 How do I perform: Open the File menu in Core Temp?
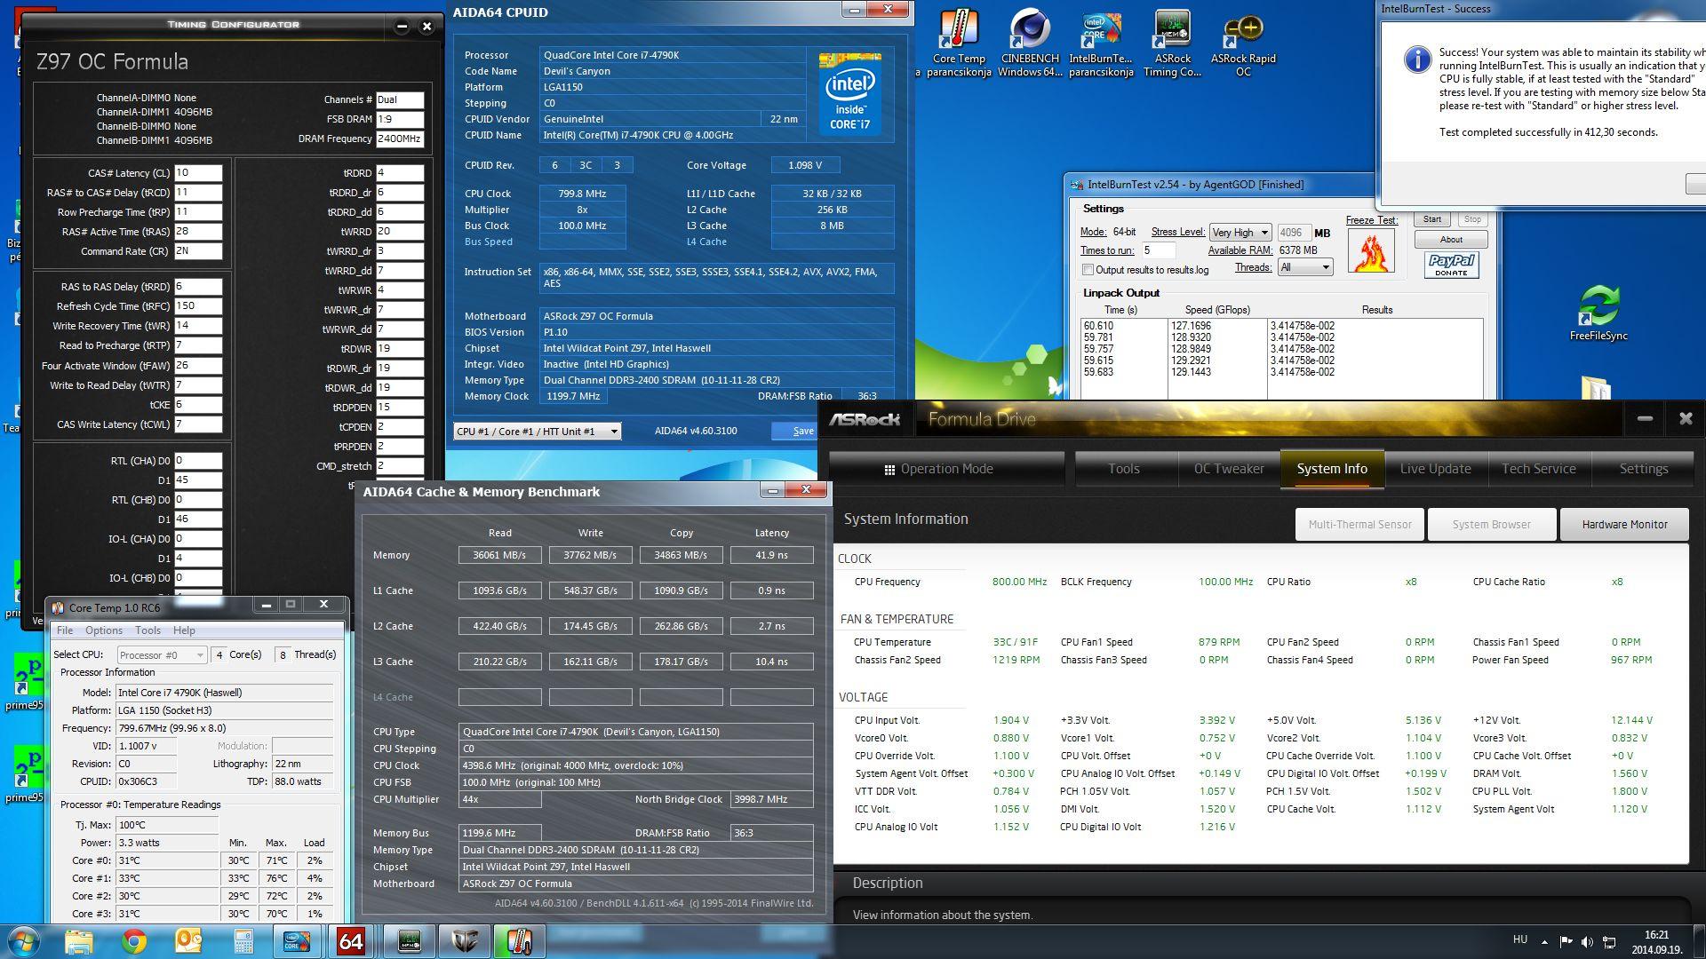(65, 630)
